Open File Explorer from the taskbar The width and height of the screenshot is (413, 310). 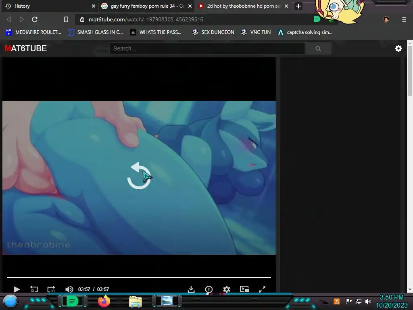(136, 302)
